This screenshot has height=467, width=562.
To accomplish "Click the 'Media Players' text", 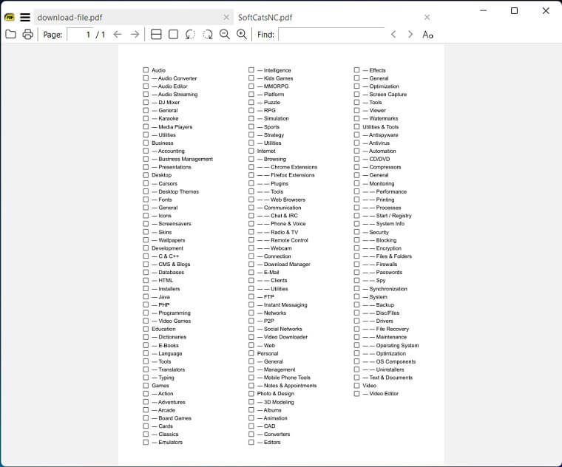I will click(x=175, y=127).
